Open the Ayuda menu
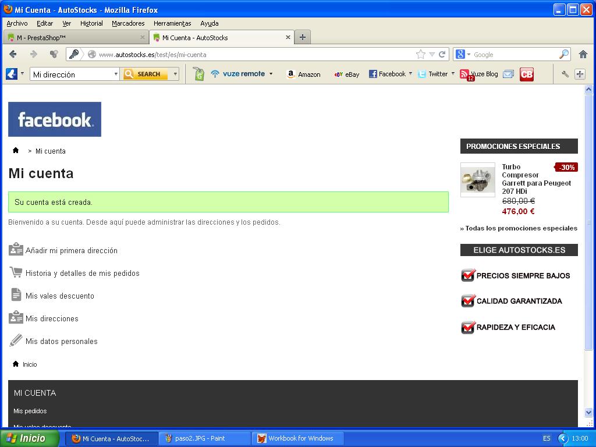Screen dimensions: 596x447 tap(209, 23)
